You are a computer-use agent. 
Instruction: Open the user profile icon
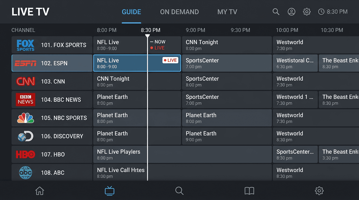coord(291,11)
